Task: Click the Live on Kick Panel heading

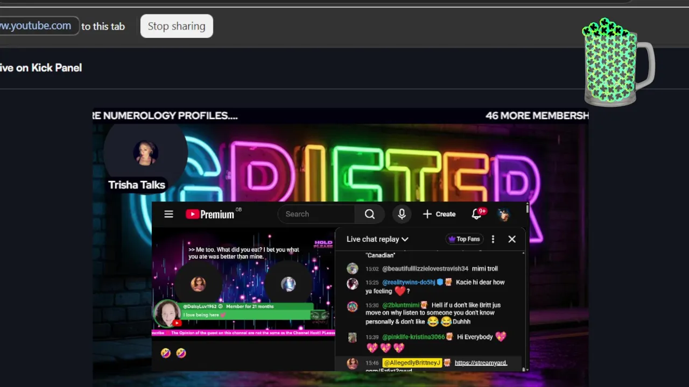Action: pyautogui.click(x=41, y=68)
